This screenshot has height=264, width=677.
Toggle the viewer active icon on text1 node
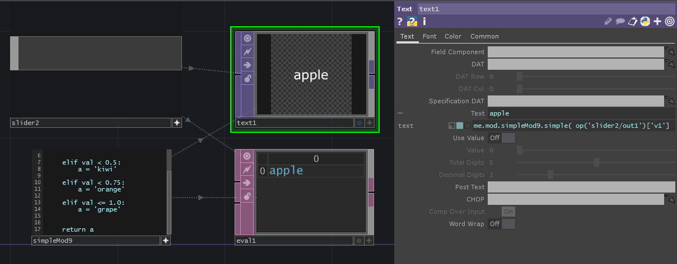tap(247, 39)
